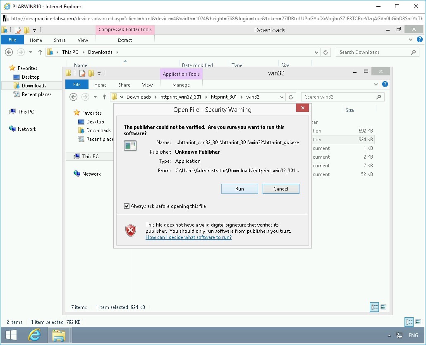The image size is (426, 345).
Task: Open the Manage tab in win32 window
Action: [x=181, y=85]
